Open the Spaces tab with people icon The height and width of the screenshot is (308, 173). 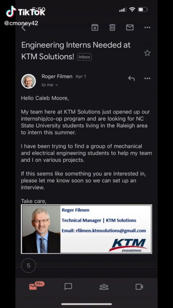[x=104, y=287]
